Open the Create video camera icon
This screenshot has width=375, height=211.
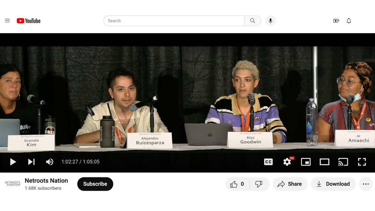click(x=336, y=21)
